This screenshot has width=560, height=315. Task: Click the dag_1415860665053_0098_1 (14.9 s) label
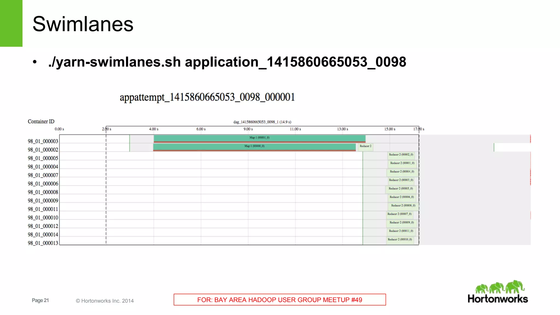point(262,122)
